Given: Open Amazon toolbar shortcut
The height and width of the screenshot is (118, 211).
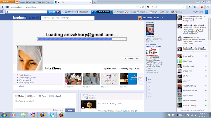Looking at the screenshot, I should click(x=119, y=12).
